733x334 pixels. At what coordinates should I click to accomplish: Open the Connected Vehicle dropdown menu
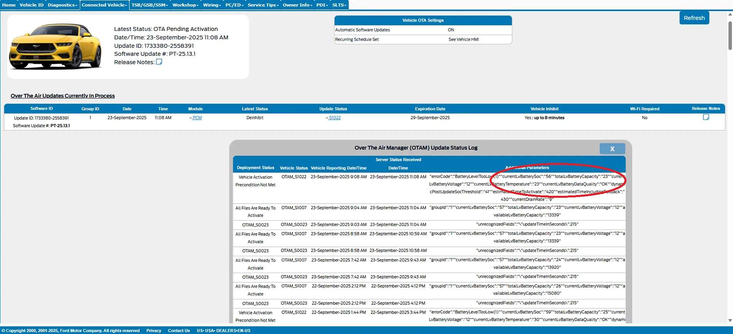tap(105, 5)
